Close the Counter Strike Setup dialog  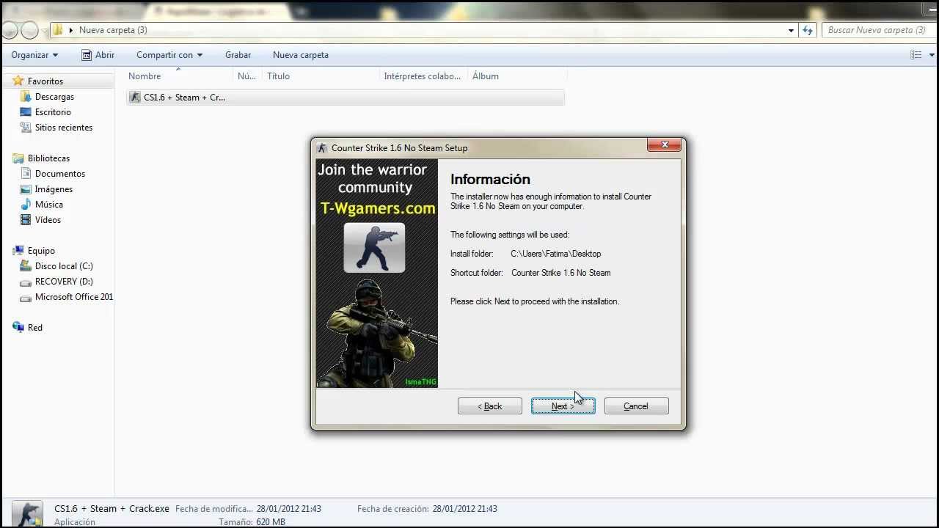click(x=664, y=145)
